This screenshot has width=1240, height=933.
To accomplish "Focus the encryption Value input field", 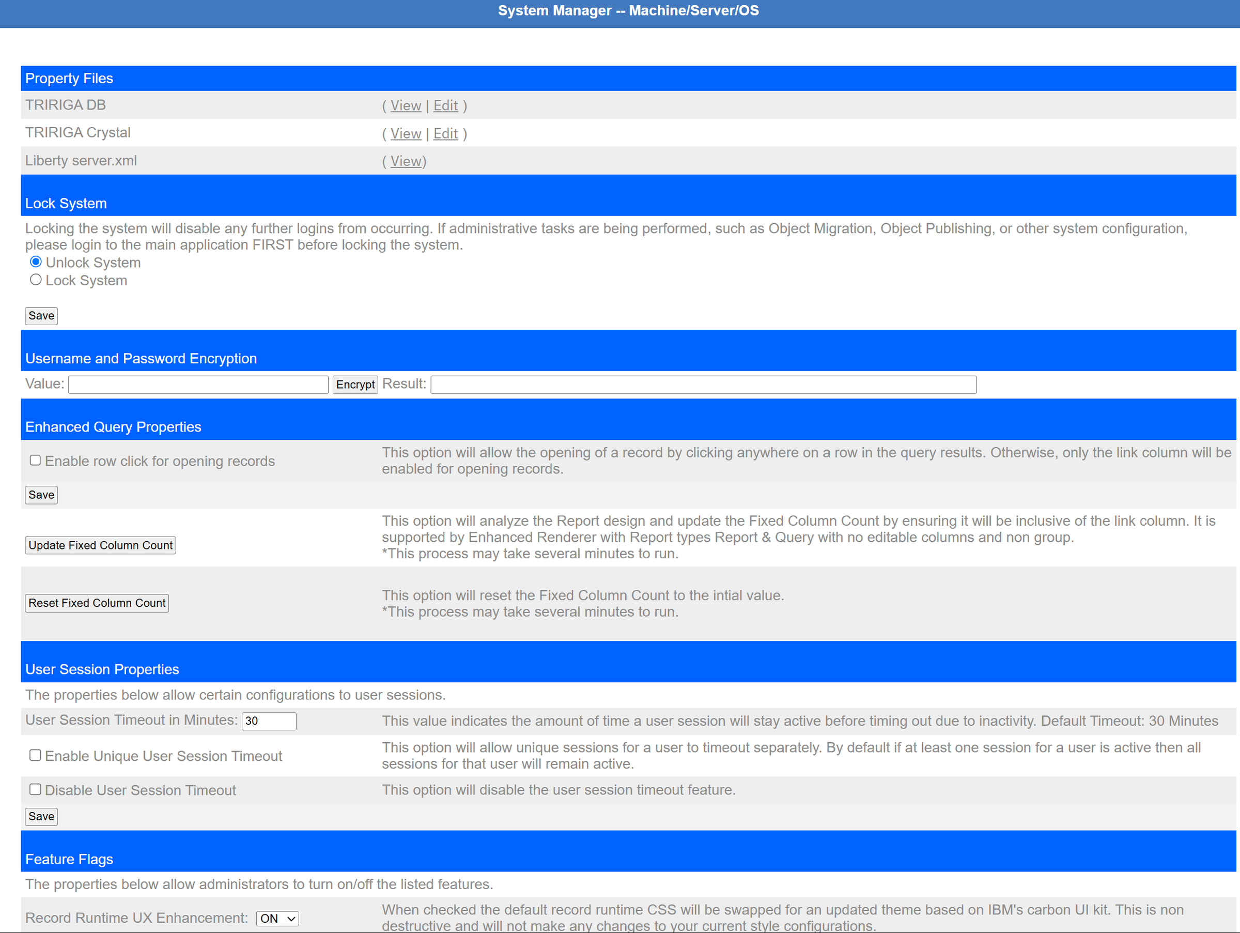I will click(x=198, y=385).
